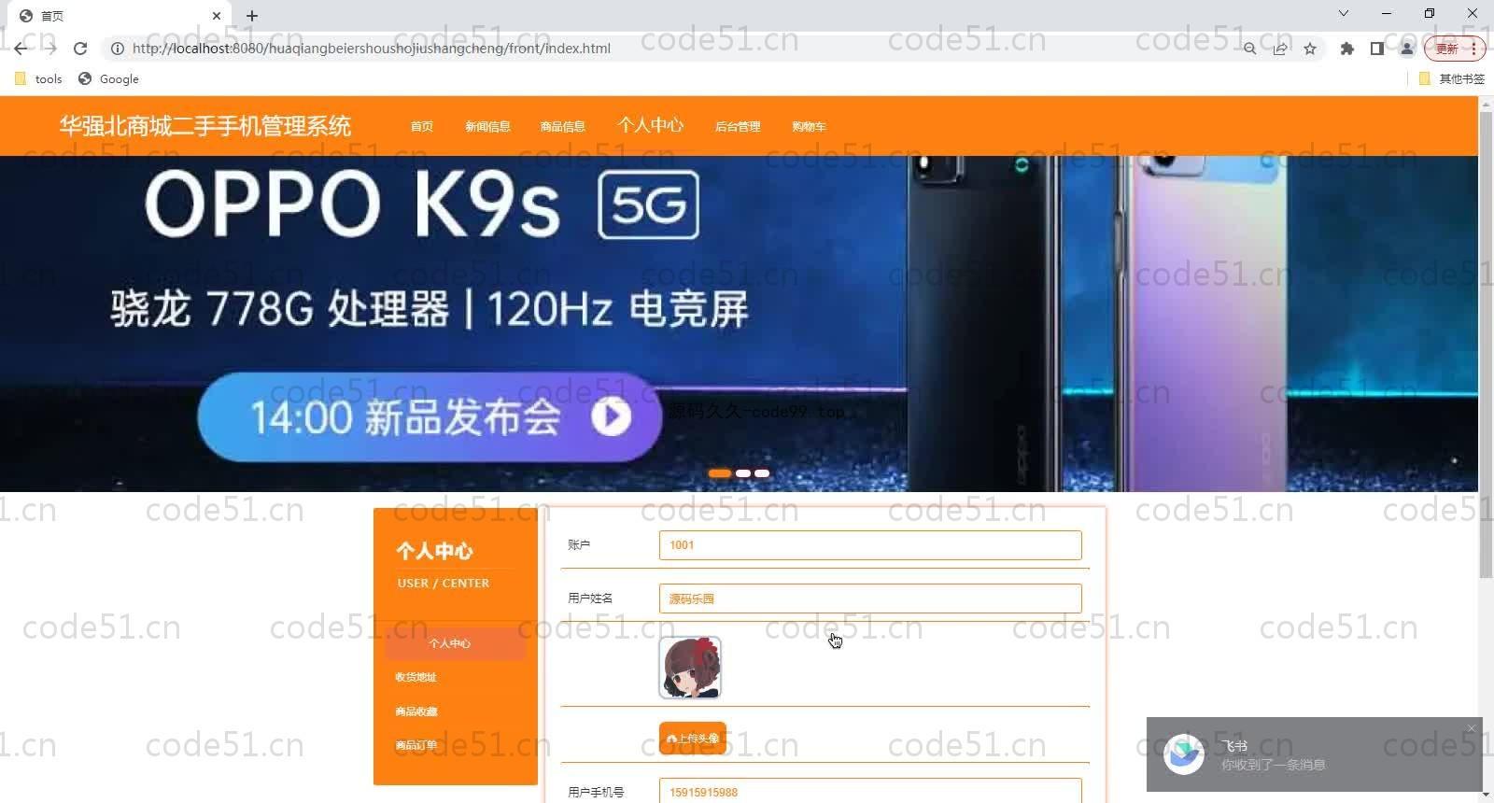Open the Chrome profile avatar
The image size is (1494, 803).
1406,49
